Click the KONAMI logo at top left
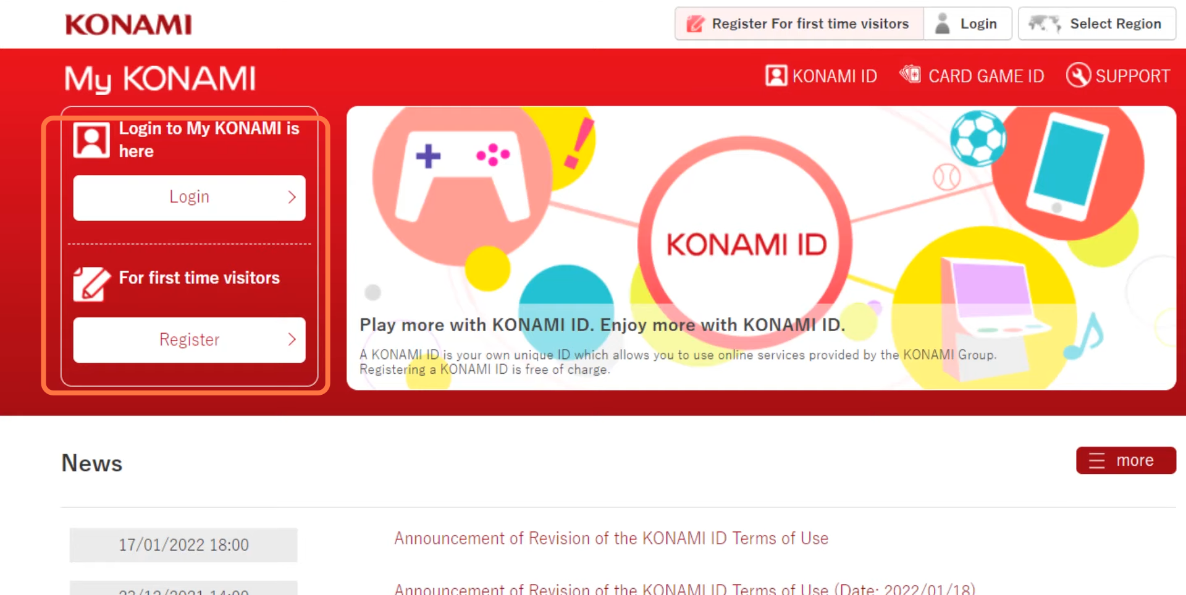 click(x=128, y=25)
